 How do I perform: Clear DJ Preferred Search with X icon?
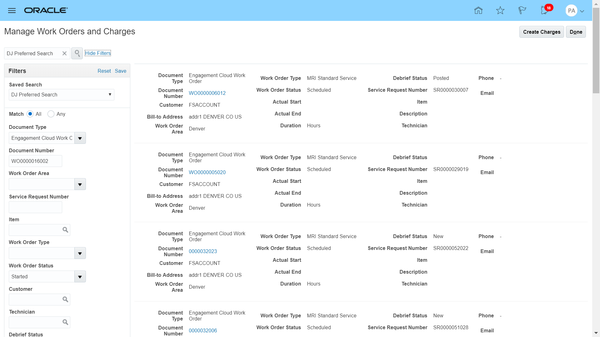[x=64, y=53]
